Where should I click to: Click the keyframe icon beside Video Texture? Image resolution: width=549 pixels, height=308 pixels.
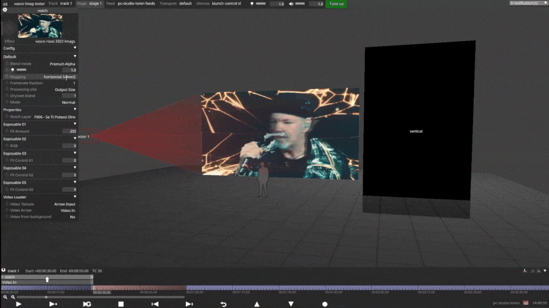(7, 204)
